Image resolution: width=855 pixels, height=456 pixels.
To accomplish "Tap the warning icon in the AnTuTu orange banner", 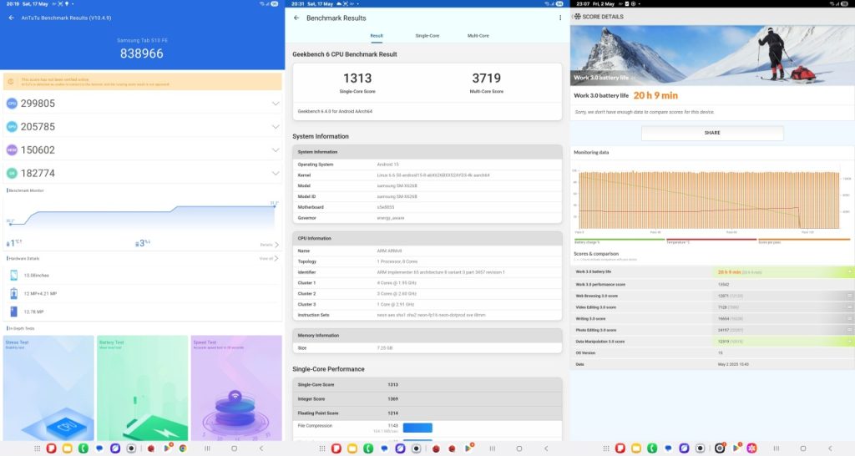I will point(11,82).
